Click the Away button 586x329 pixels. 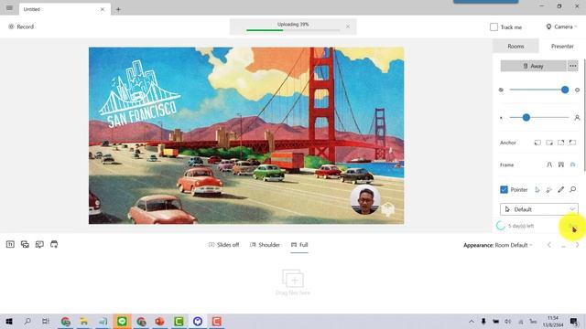point(533,66)
